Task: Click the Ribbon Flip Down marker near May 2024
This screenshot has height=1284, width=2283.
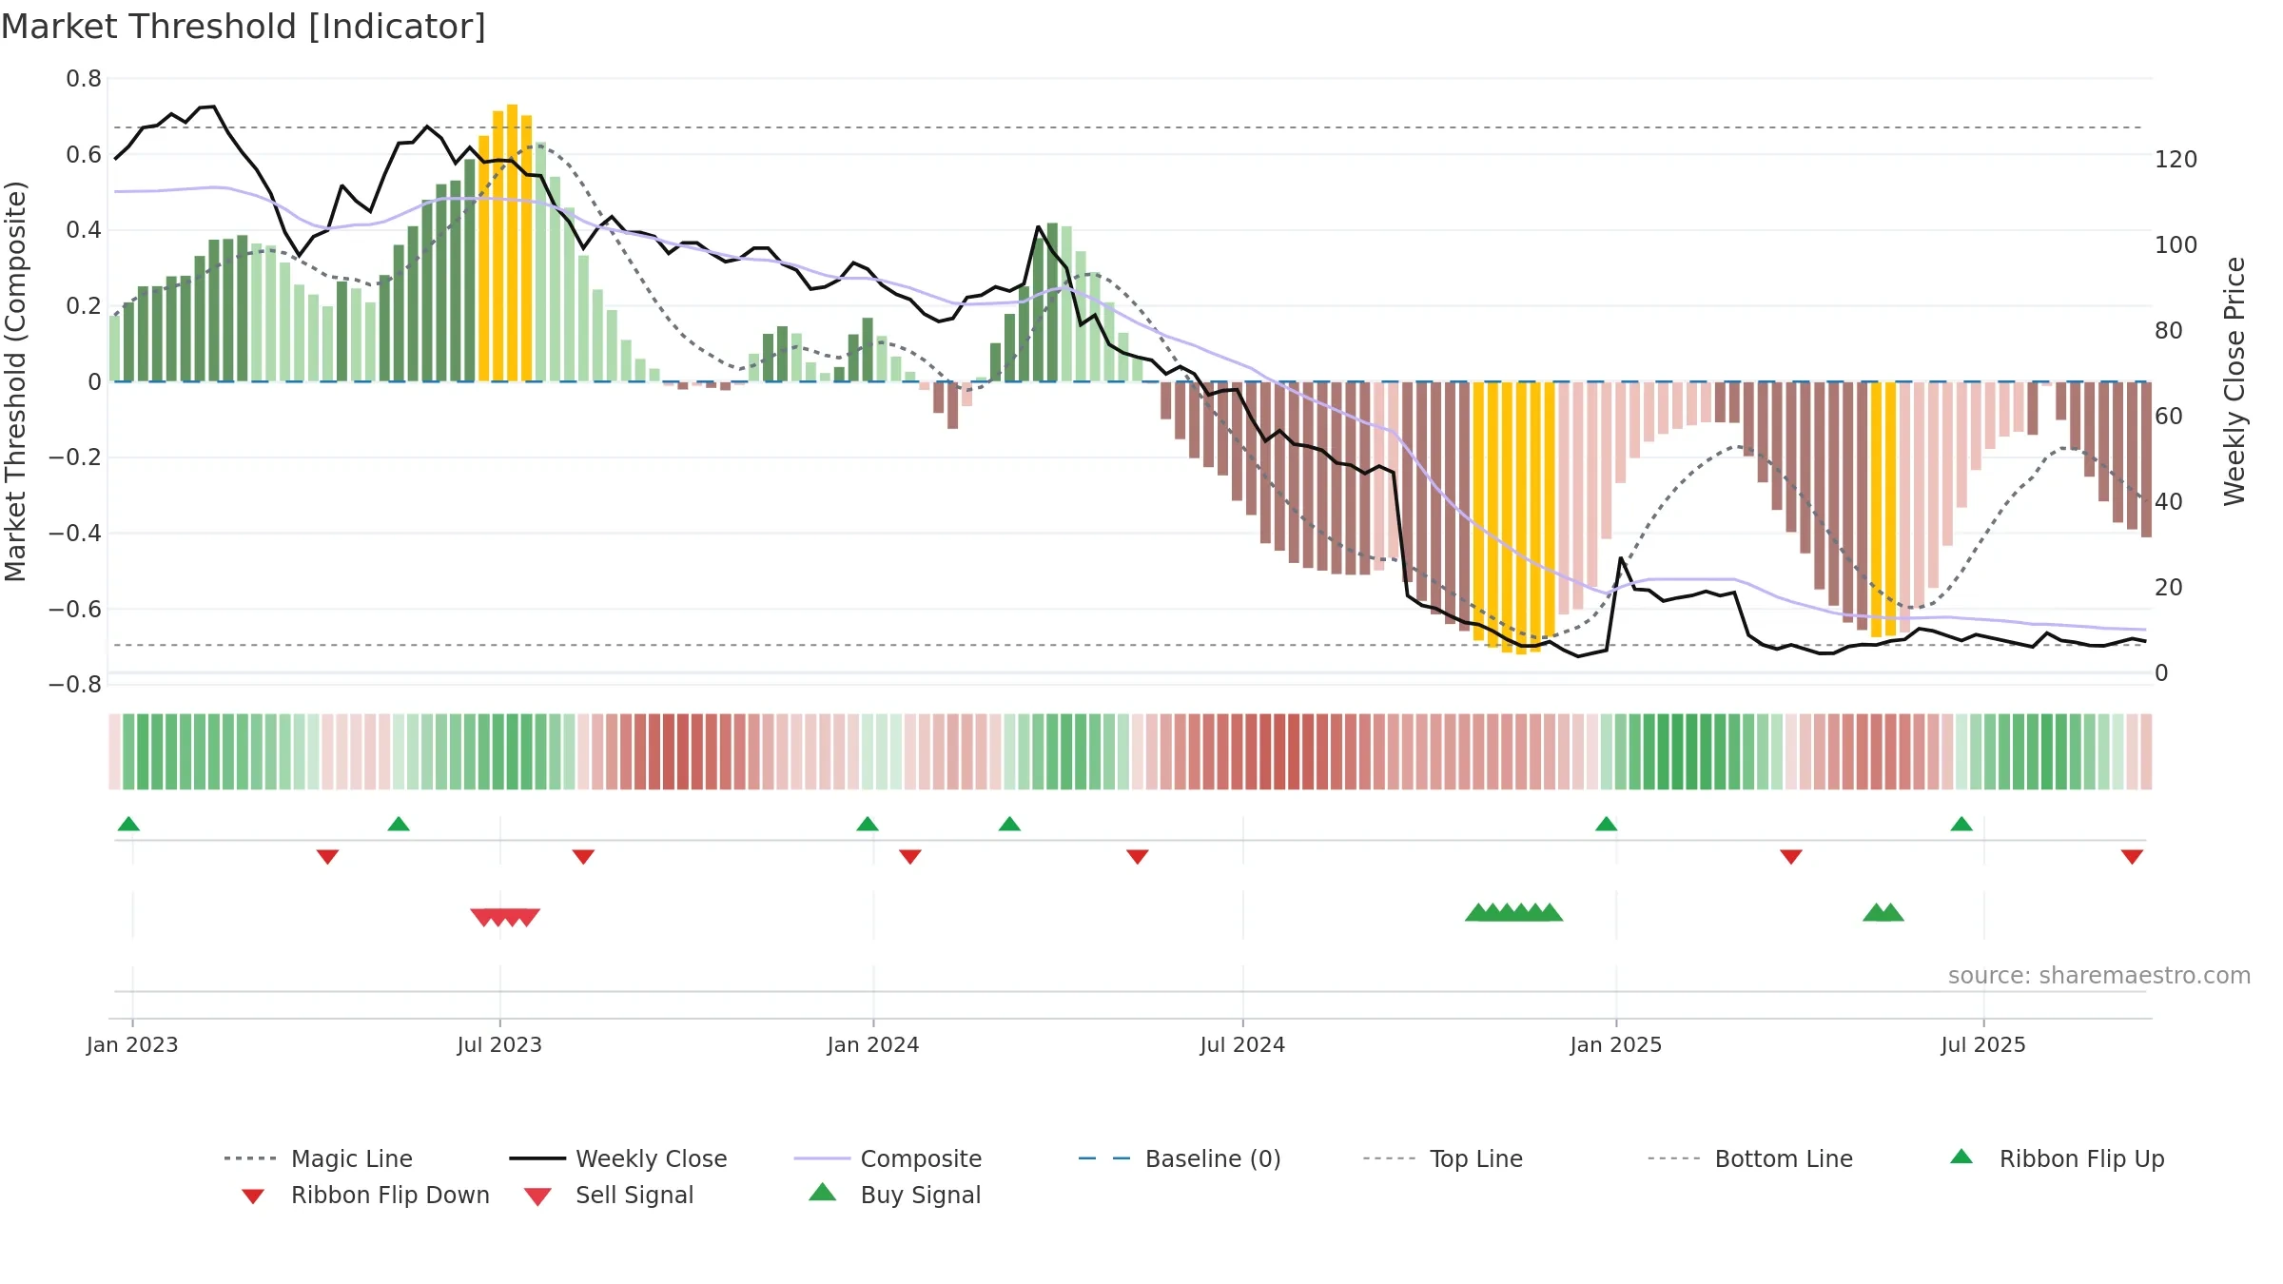Action: click(x=1138, y=857)
